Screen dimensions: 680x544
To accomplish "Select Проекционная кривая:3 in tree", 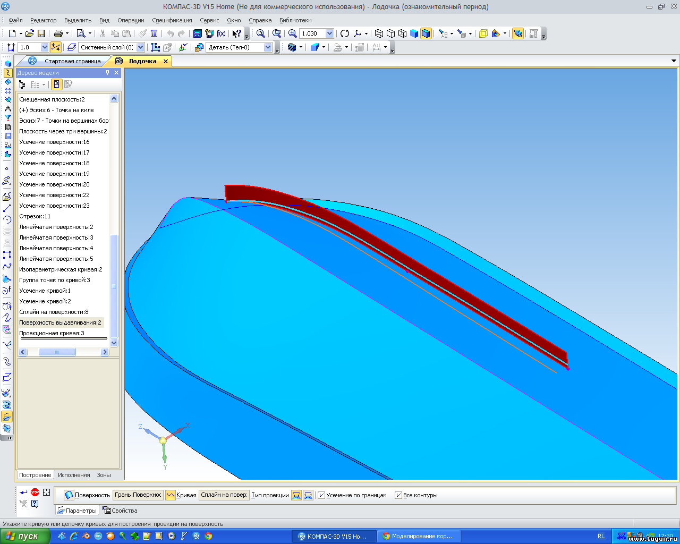I will click(52, 333).
